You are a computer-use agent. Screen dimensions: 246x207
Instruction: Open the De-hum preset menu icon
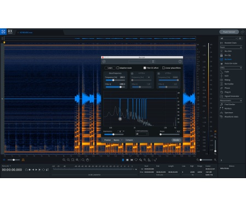(x=153, y=62)
